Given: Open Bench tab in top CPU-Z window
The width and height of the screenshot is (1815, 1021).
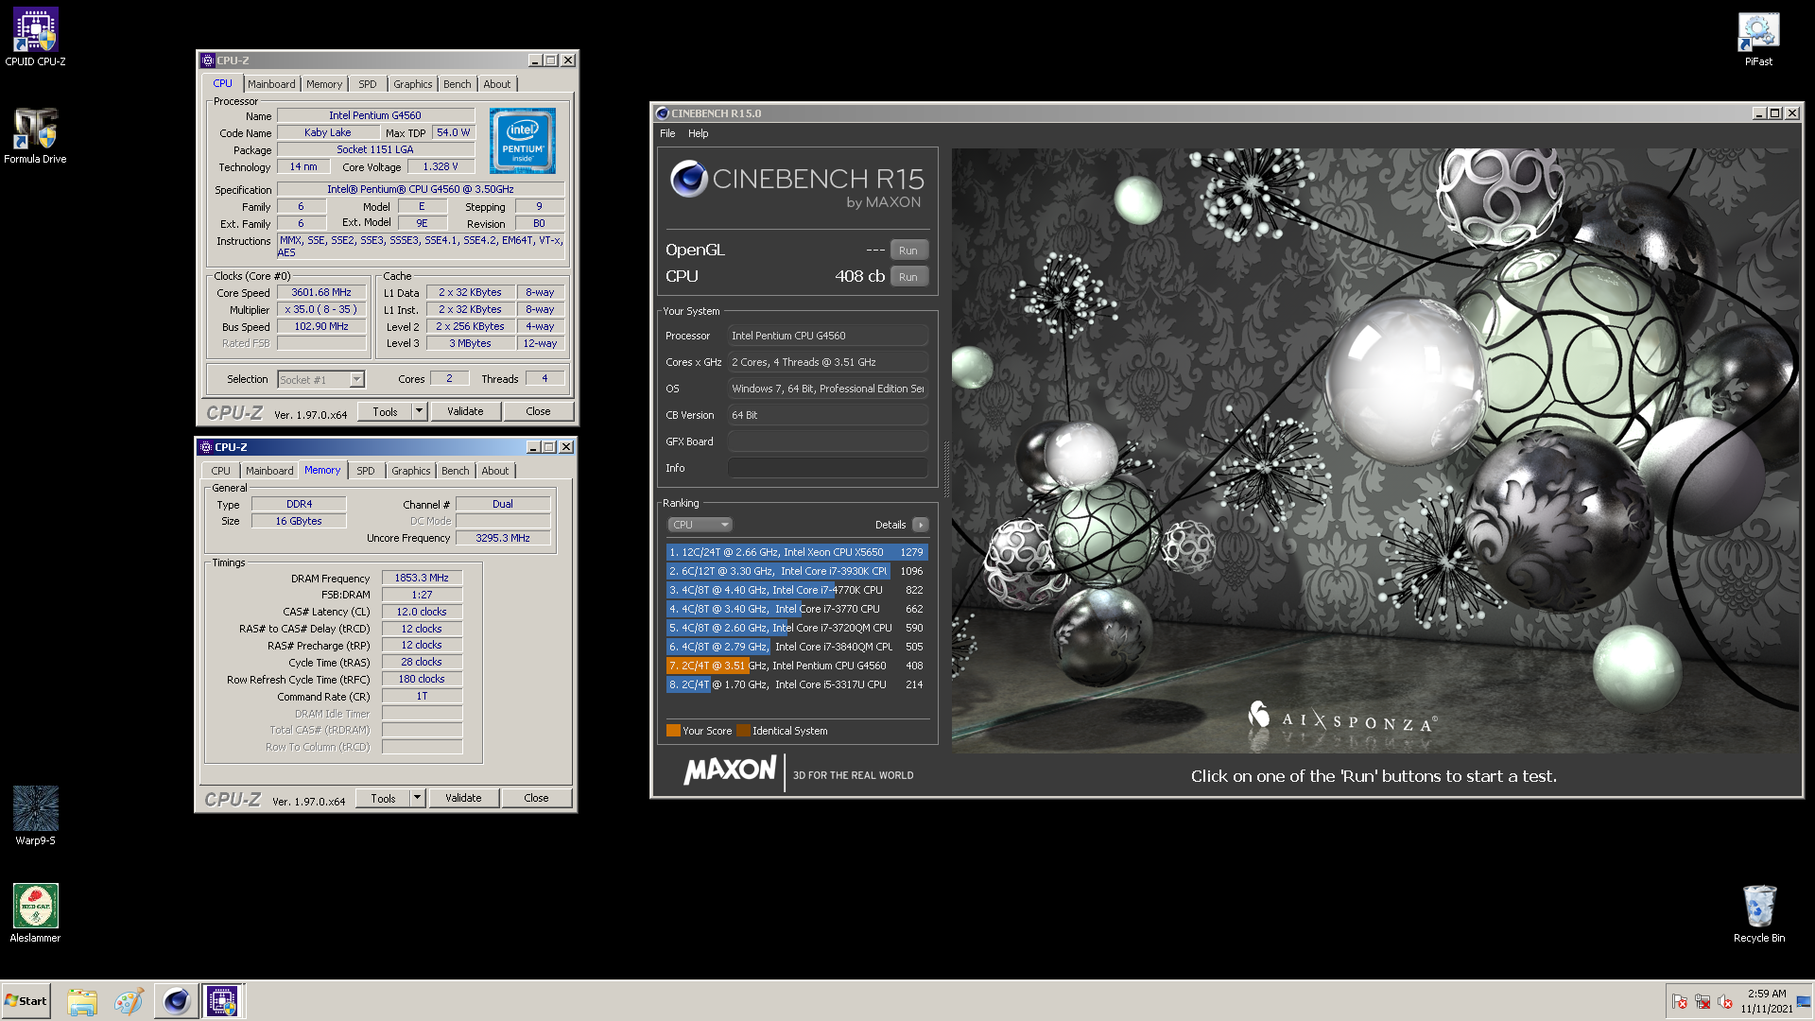Looking at the screenshot, I should (457, 84).
